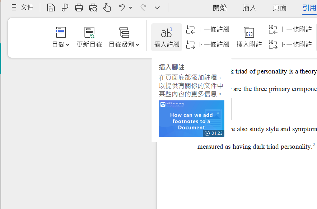This screenshot has width=317, height=209.
Task: Click the Redo arrow icon
Action: pyautogui.click(x=143, y=8)
